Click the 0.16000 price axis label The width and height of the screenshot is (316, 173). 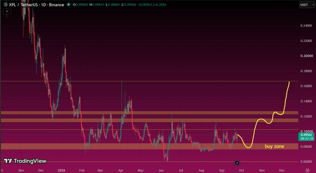(306, 86)
